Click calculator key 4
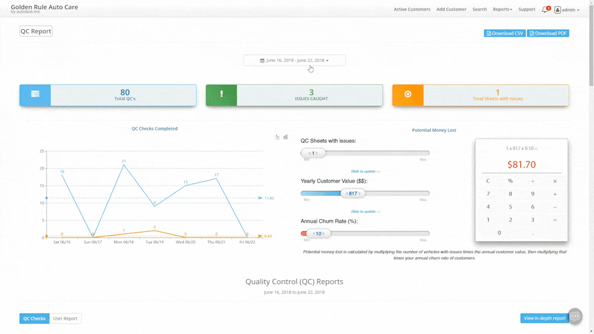Viewport: 594px width, 334px height. 488,207
